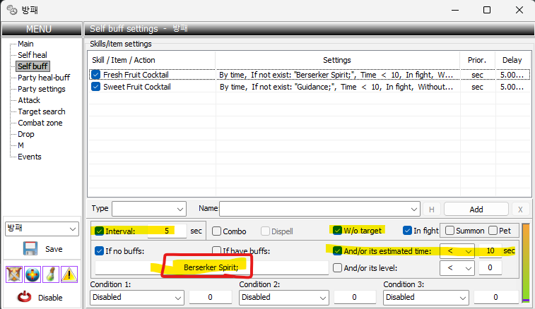The image size is (535, 309).
Task: Expand the Condition 1 dropdown
Action: pos(136,297)
